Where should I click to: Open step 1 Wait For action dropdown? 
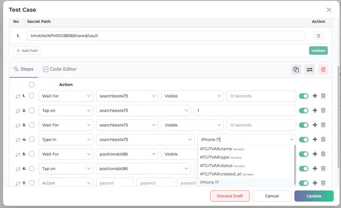pos(66,96)
